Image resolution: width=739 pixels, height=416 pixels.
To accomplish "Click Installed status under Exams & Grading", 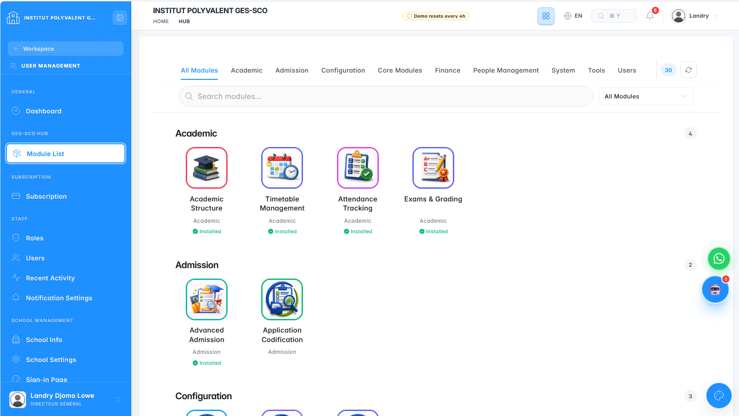I will coord(433,231).
